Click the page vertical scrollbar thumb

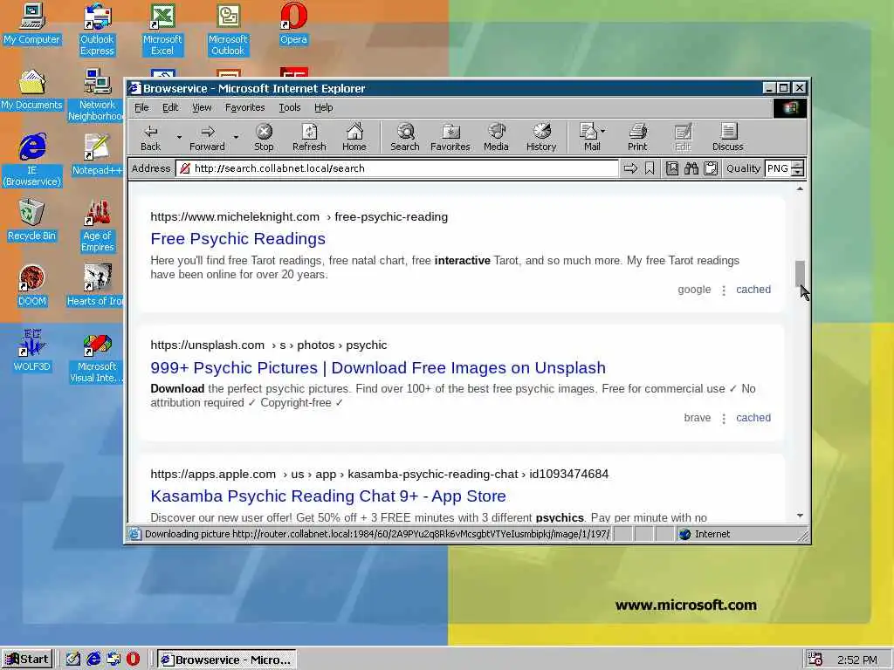click(800, 273)
